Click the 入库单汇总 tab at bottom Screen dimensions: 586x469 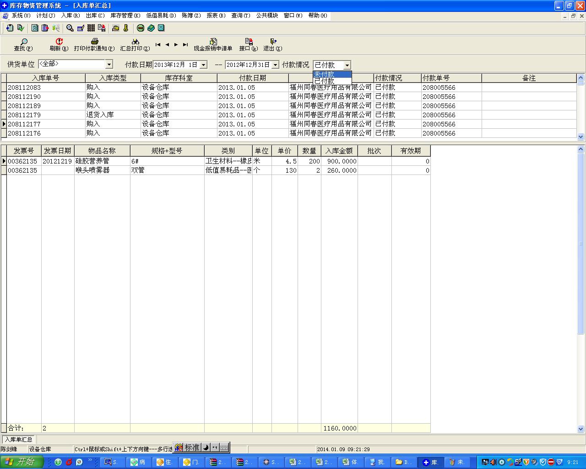[19, 439]
